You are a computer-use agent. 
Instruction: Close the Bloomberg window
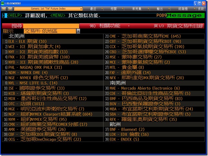click(x=203, y=3)
